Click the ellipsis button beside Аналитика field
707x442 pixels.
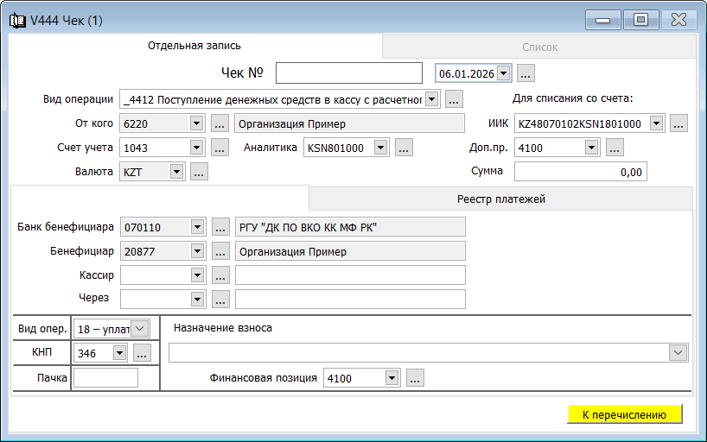(403, 148)
